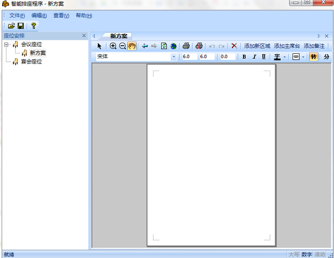Click second 6.0 size field

click(x=207, y=57)
